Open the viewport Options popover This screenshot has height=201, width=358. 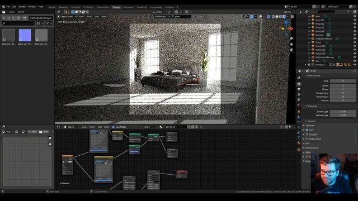(x=289, y=12)
